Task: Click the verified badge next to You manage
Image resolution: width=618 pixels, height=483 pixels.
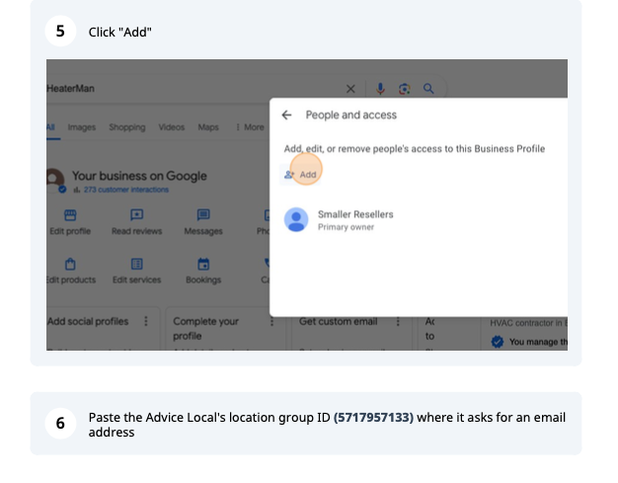Action: [x=498, y=342]
